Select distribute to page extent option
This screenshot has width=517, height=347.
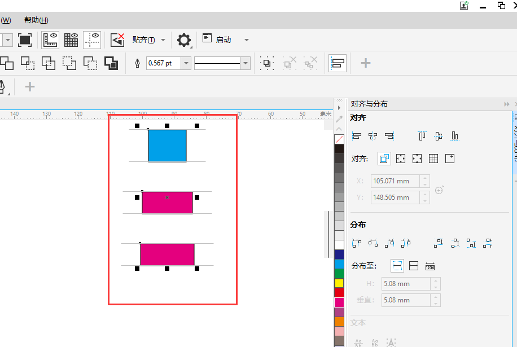(x=414, y=266)
